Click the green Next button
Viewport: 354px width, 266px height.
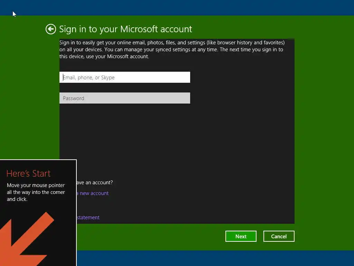241,236
